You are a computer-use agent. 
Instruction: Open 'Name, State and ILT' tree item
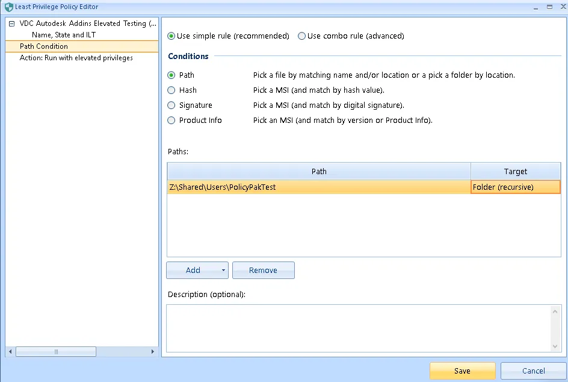(x=64, y=35)
